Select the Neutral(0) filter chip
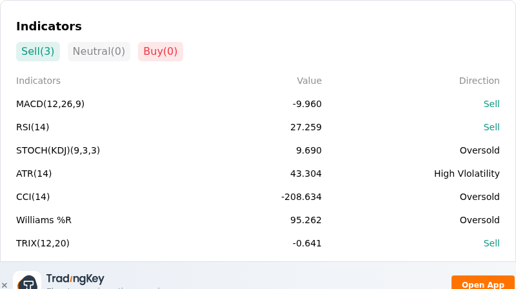The image size is (516, 289). 99,52
